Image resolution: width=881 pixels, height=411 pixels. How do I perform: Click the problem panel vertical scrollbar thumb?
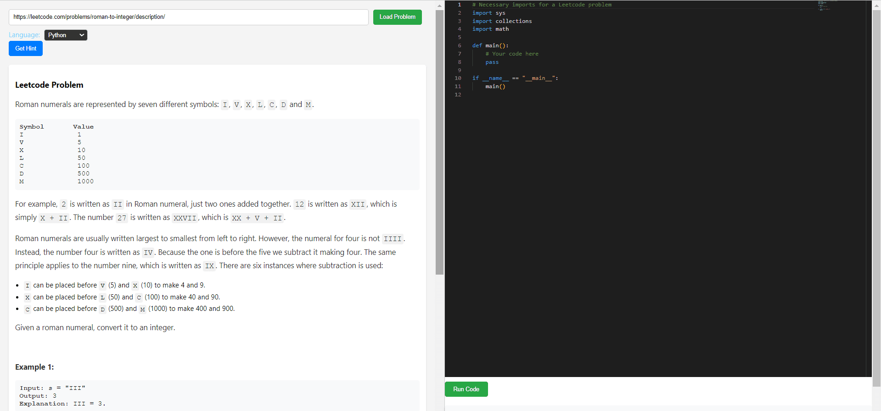(x=439, y=142)
